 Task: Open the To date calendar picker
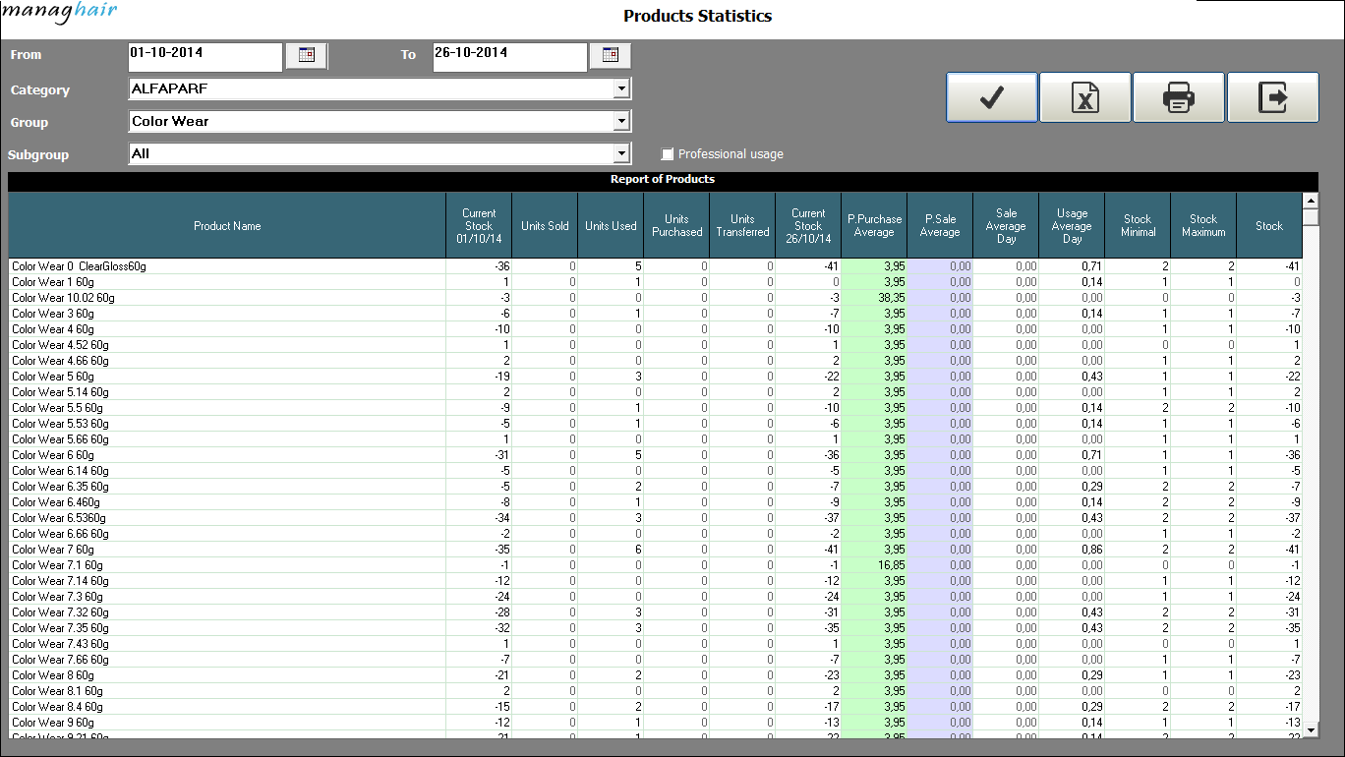point(610,56)
